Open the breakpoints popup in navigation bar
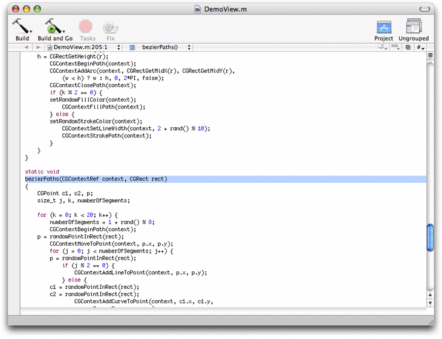This screenshot has height=339, width=442. pos(395,47)
